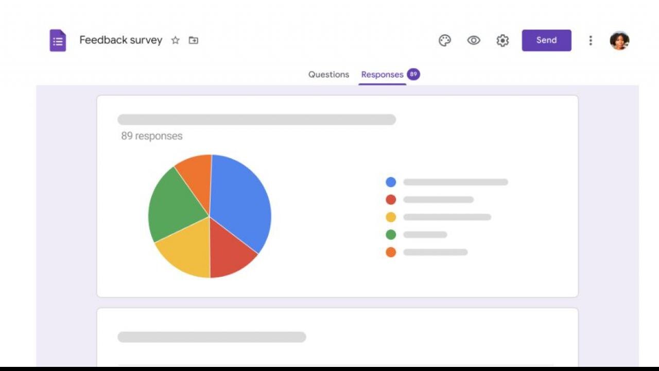Click the blue legend dot
This screenshot has width=659, height=371.
pos(391,182)
